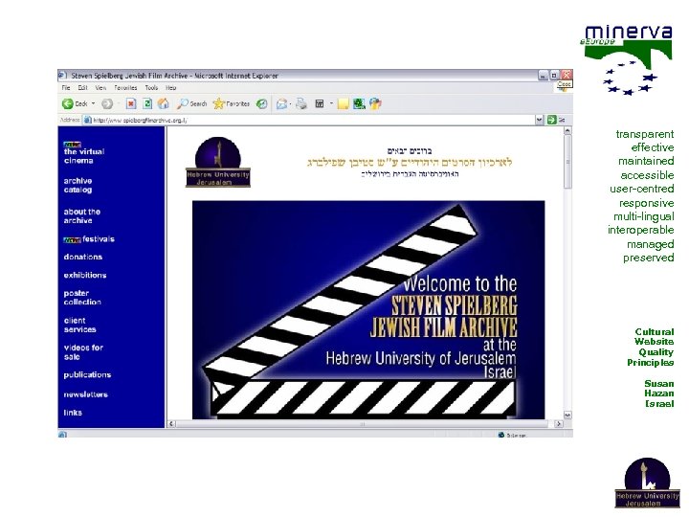Open the Favorites menu
Screen dimensions: 689x517
pyautogui.click(x=125, y=88)
